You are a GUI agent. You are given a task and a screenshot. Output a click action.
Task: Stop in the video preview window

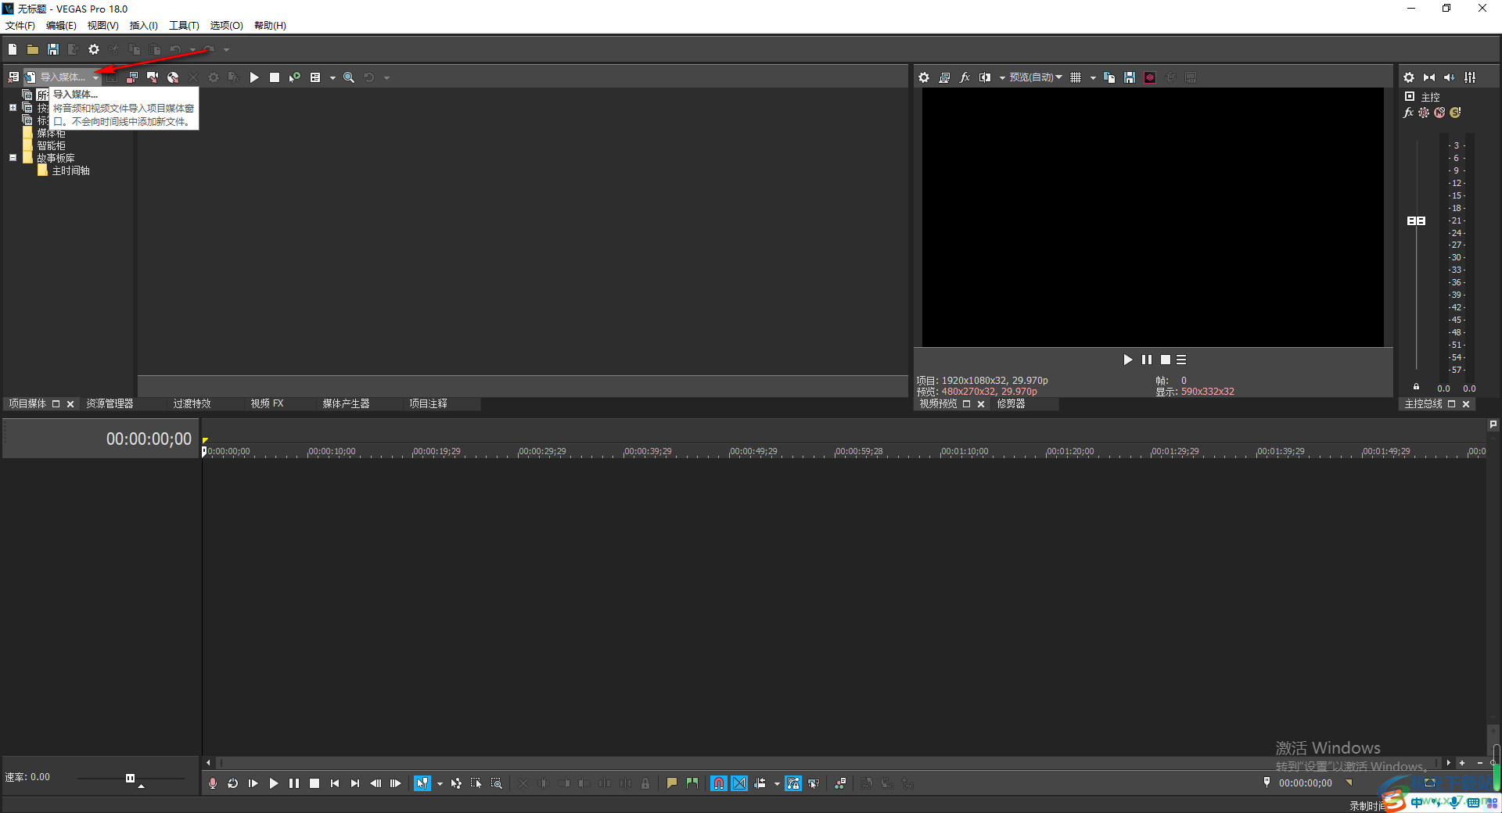(1166, 360)
